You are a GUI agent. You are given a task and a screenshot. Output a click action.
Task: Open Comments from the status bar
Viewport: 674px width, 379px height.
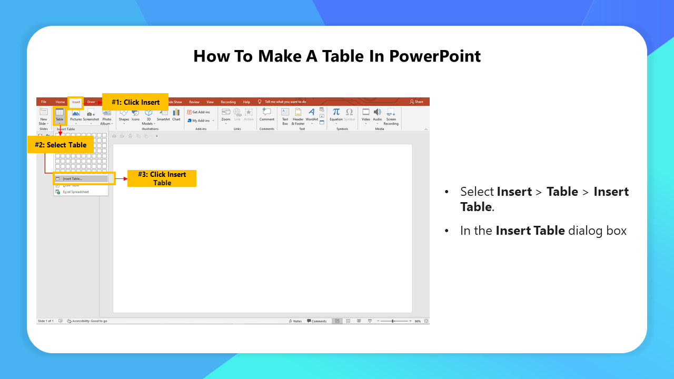coord(317,321)
